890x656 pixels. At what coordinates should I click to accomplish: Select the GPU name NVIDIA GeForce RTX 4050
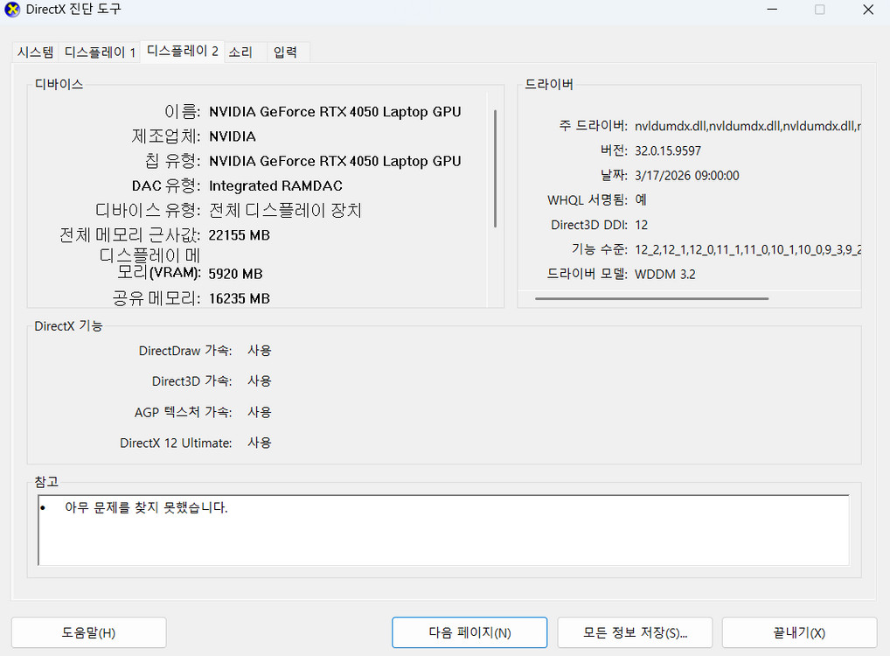point(335,112)
